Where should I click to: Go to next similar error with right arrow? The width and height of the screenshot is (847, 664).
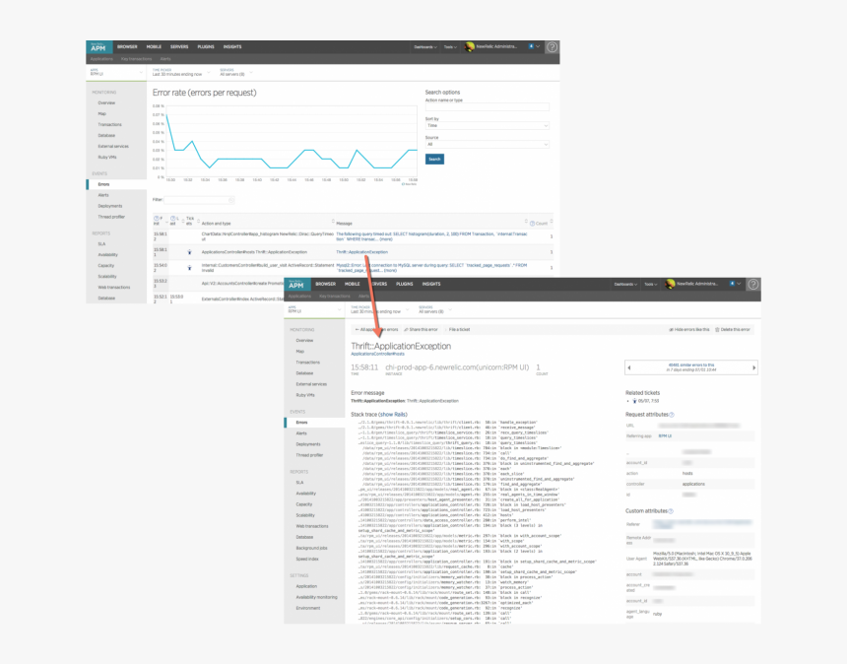pos(754,367)
